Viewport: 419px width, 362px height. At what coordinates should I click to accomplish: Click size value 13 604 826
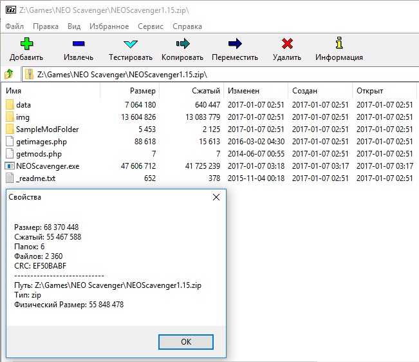138,117
